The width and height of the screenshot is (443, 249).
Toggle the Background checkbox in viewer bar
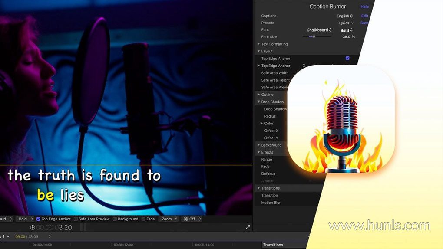click(115, 219)
